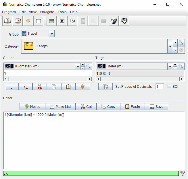Step Category down with the arrow
Viewport: 188px width, 179px height.
pyautogui.click(x=175, y=50)
